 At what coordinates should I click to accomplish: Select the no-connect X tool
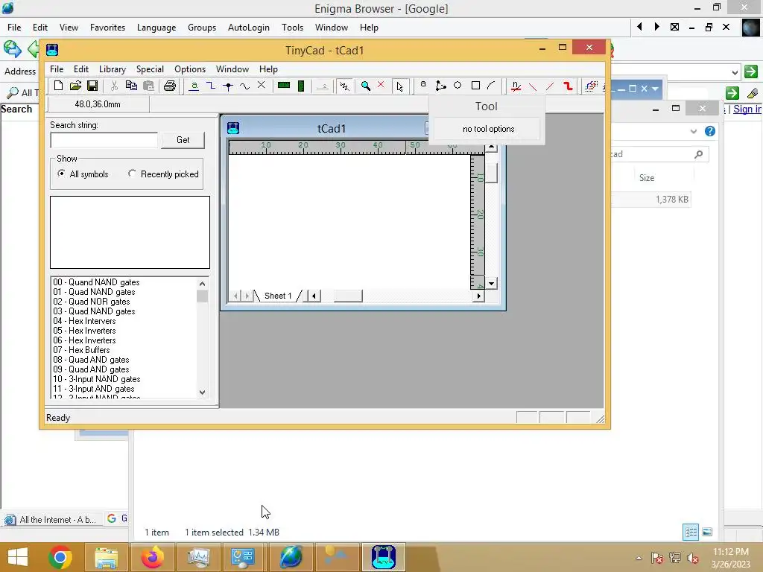click(262, 86)
